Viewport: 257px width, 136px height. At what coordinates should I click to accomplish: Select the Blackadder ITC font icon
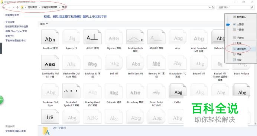click(178, 63)
